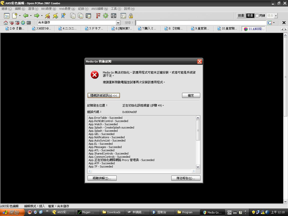Click the red error icon in dialog

(x=94, y=75)
